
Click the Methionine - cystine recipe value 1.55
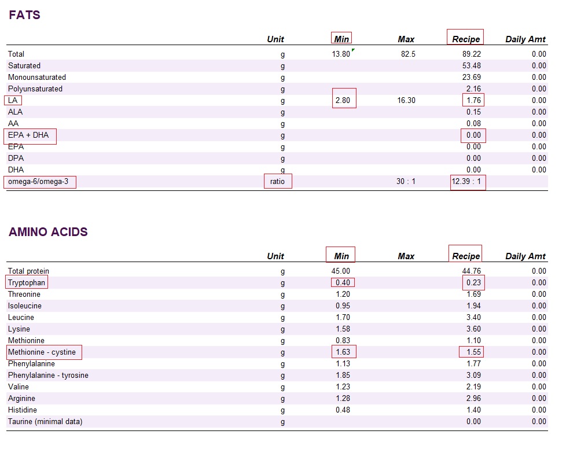(x=473, y=352)
